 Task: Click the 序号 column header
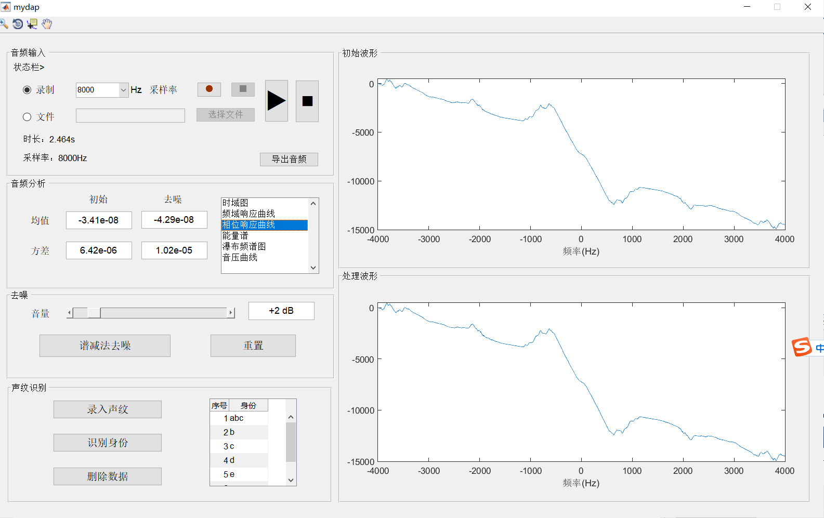click(x=219, y=405)
